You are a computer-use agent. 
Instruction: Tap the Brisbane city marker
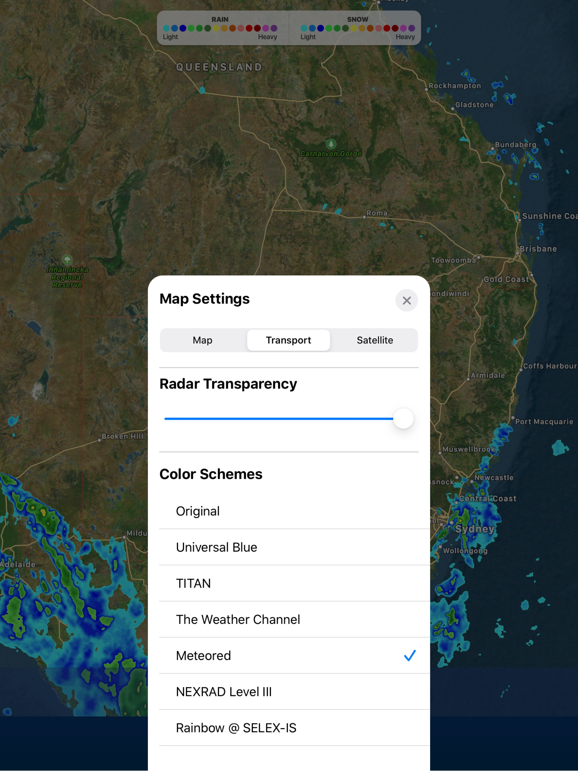(x=517, y=253)
